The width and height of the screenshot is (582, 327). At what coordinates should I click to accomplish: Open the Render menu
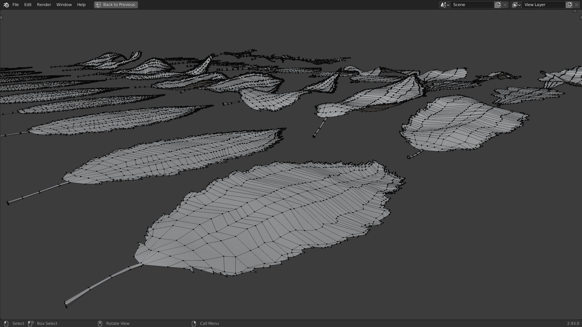(44, 5)
